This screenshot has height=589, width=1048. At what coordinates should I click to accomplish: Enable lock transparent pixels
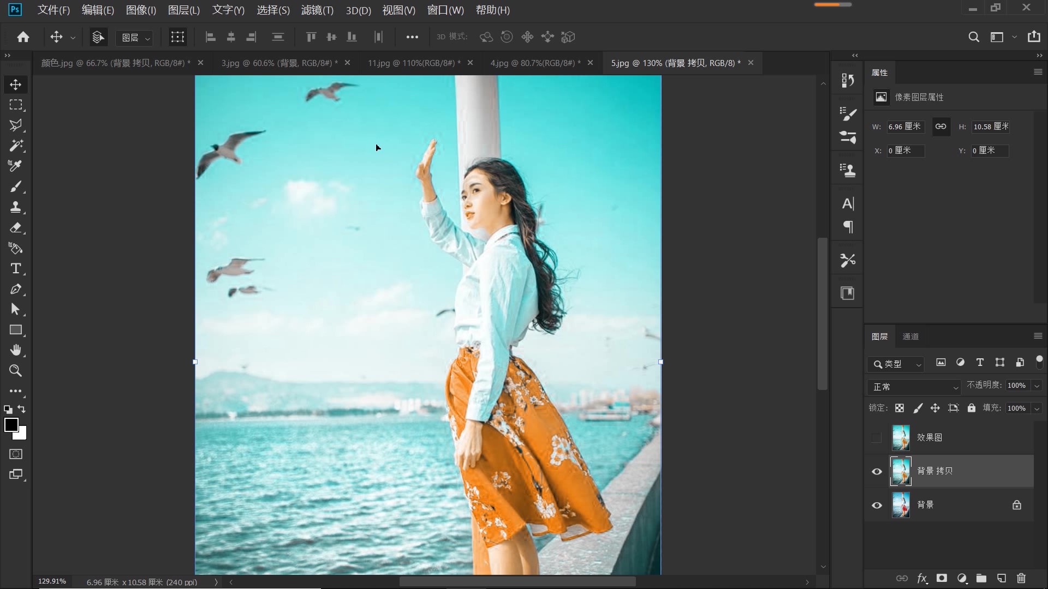900,408
